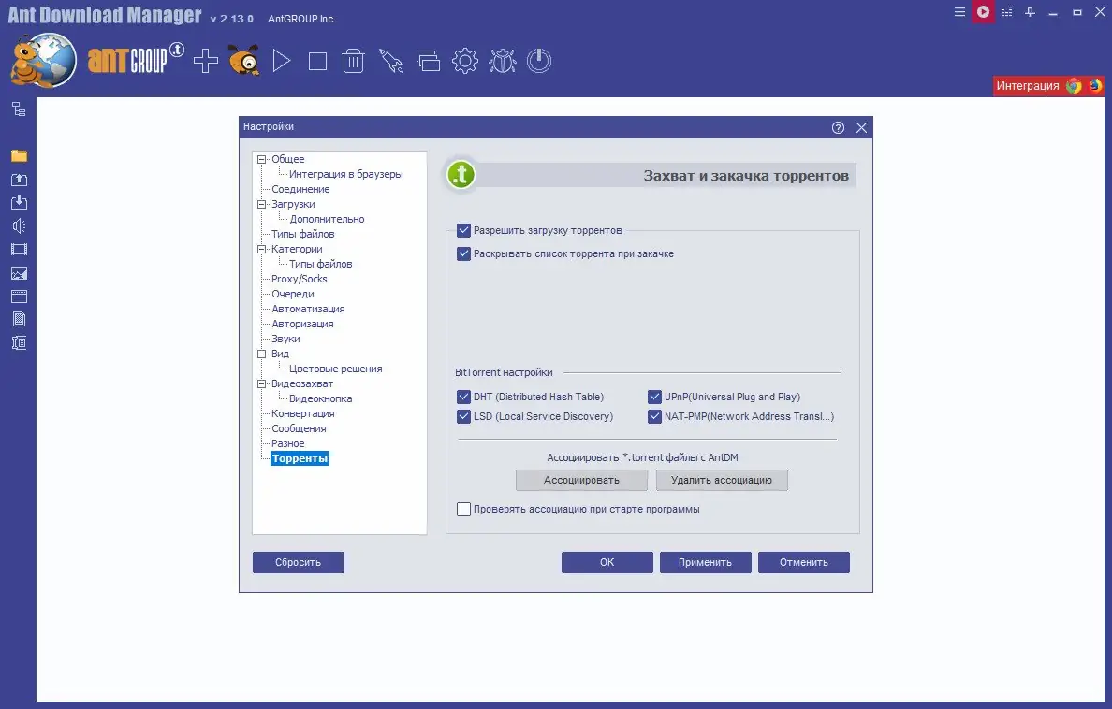
Task: Collapse the 'Вид' tree node
Action: tap(262, 354)
